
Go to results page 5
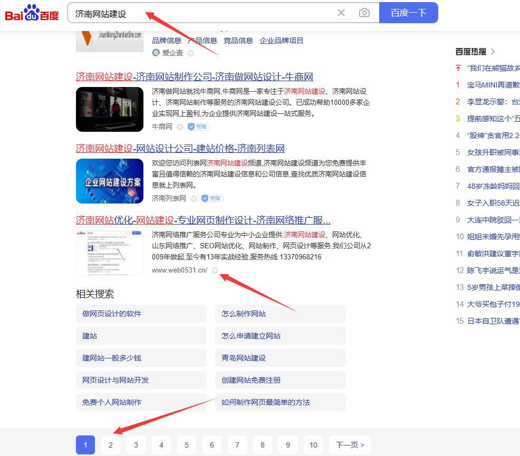[187, 445]
